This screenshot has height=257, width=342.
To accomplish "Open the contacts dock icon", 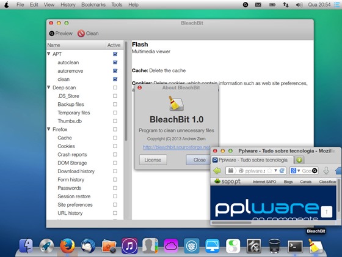I will pyautogui.click(x=150, y=246).
